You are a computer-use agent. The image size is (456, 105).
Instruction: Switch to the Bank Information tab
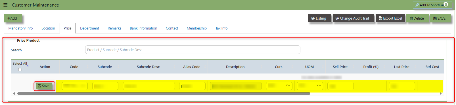click(143, 28)
